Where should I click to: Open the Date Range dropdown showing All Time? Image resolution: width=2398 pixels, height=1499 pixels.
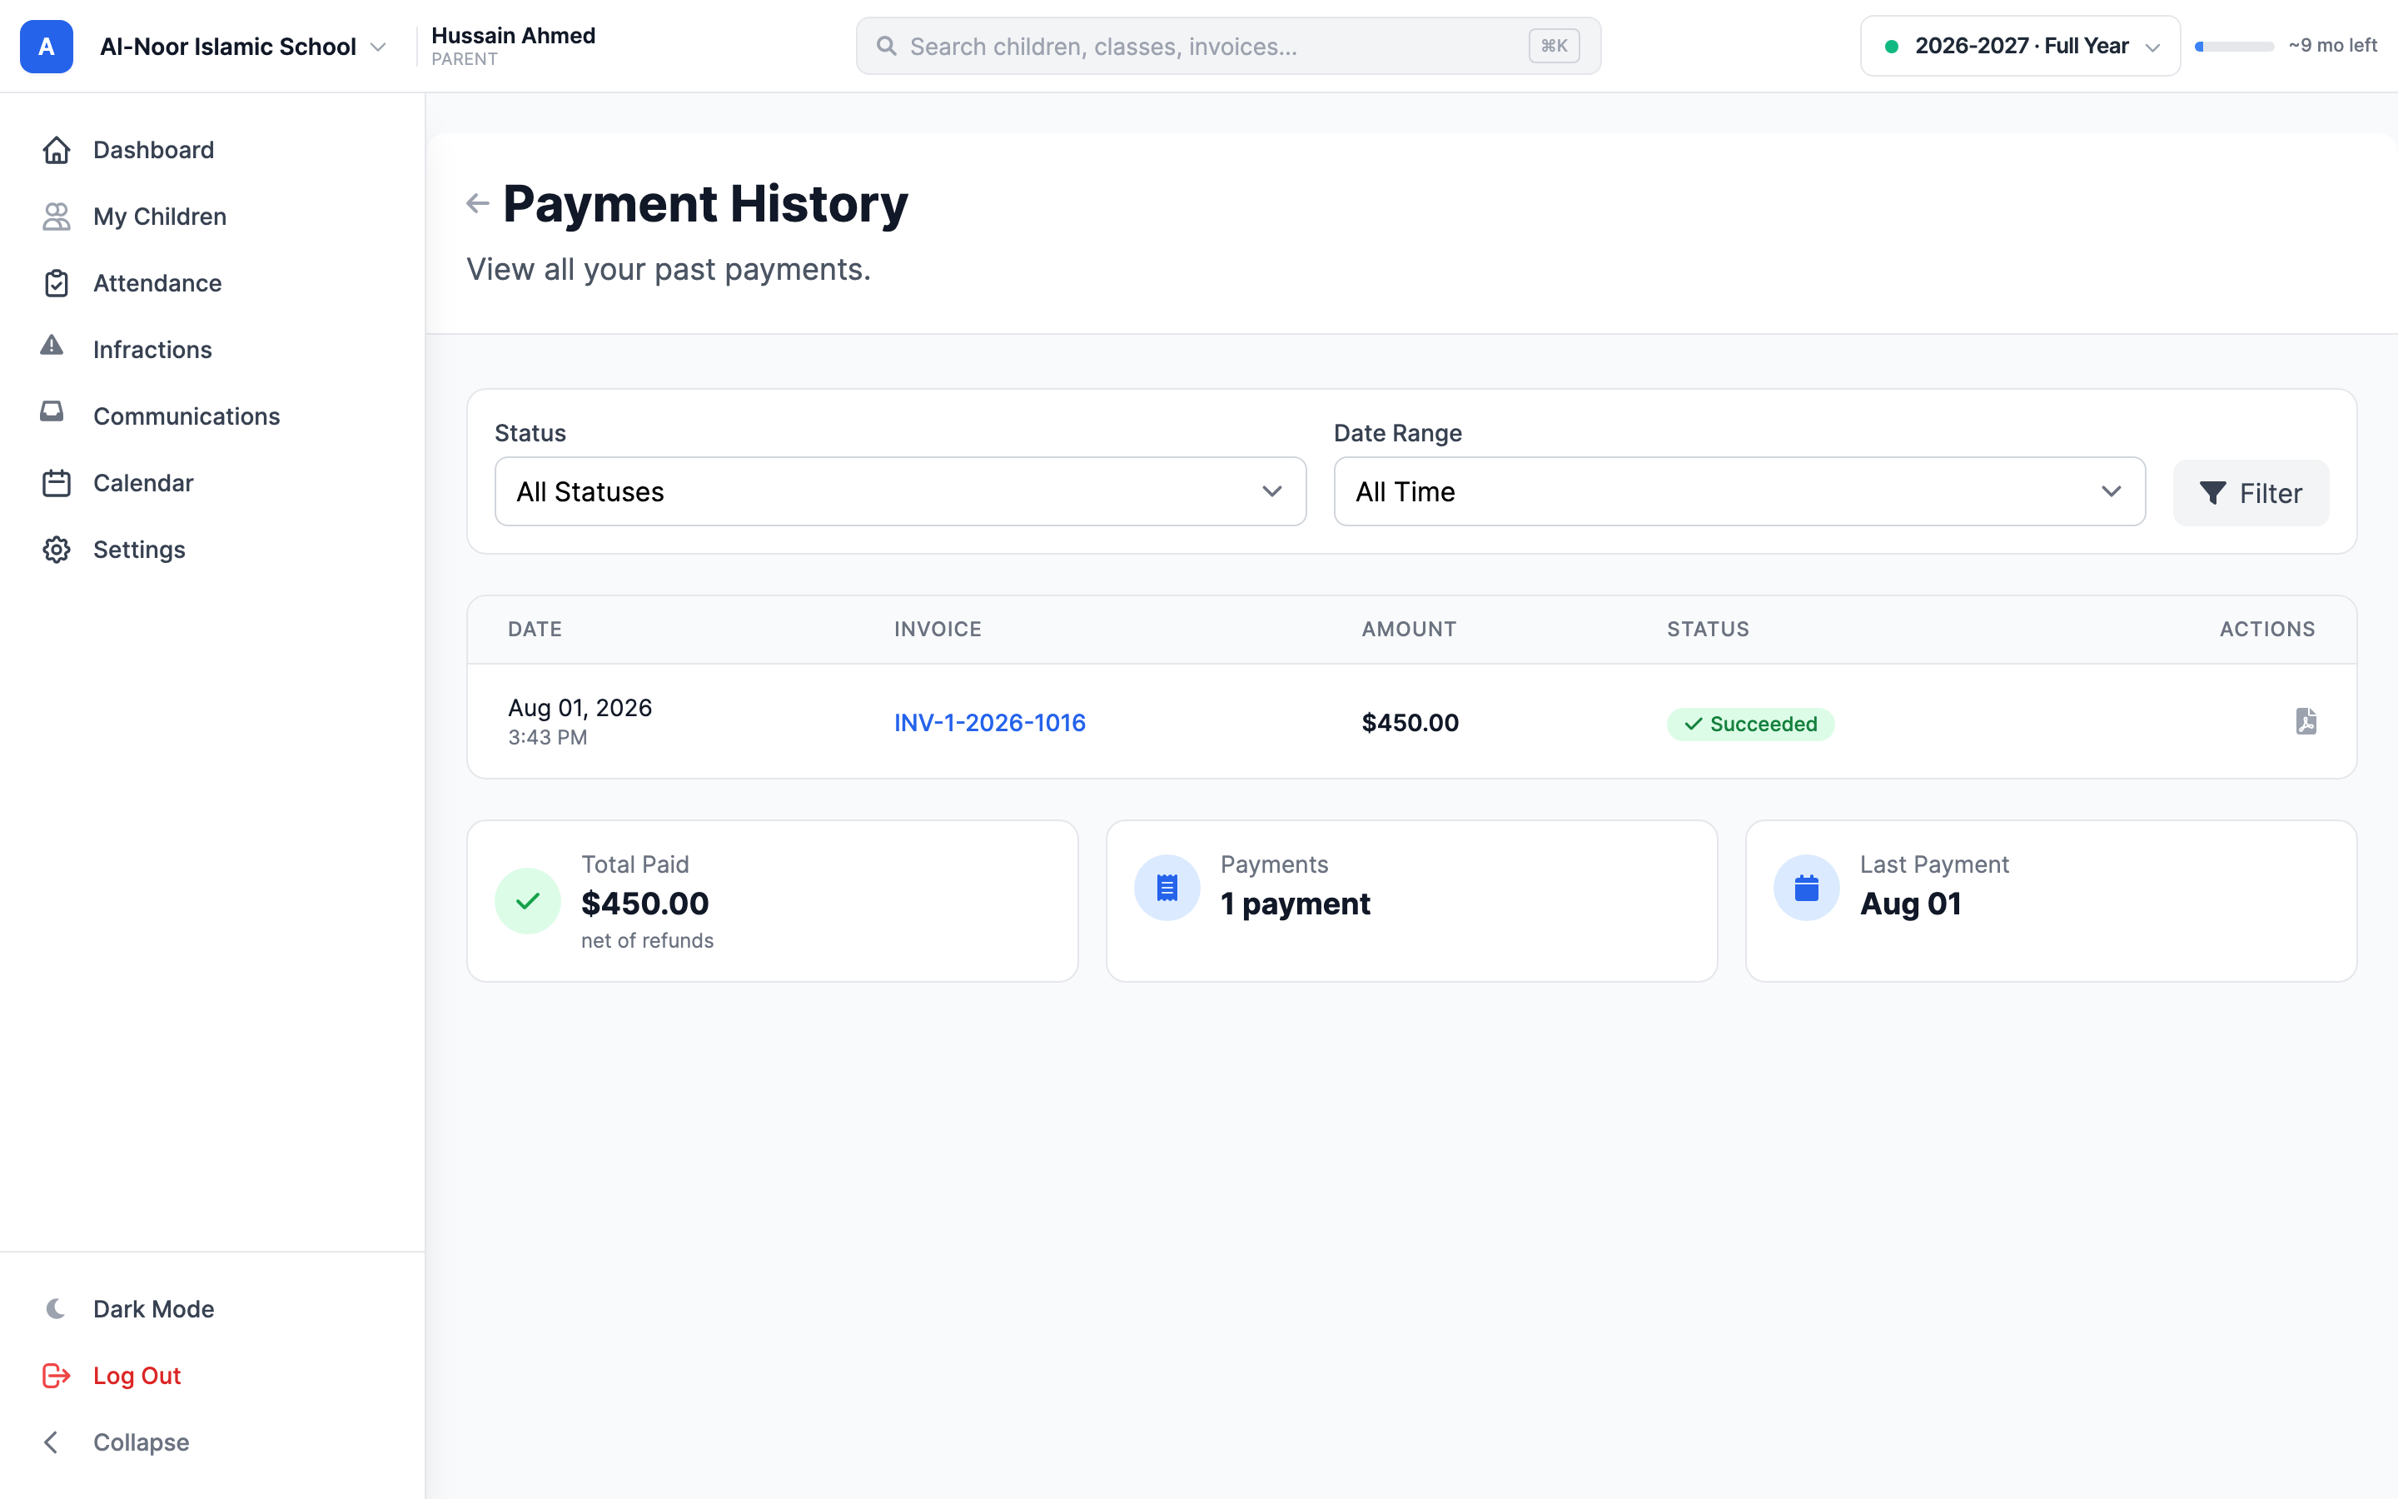(x=1739, y=491)
